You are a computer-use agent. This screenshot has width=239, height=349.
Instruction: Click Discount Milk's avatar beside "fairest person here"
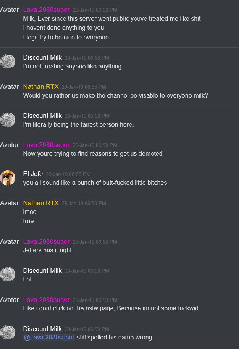[8, 120]
